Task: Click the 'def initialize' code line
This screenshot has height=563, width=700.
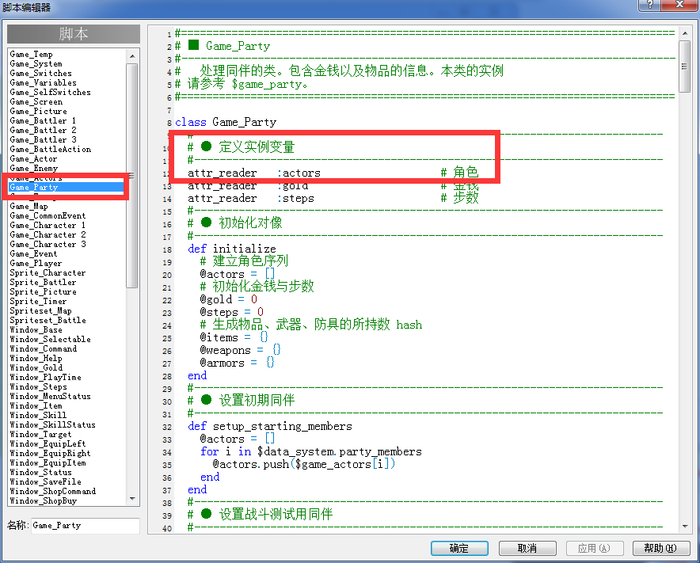Action: (x=232, y=249)
